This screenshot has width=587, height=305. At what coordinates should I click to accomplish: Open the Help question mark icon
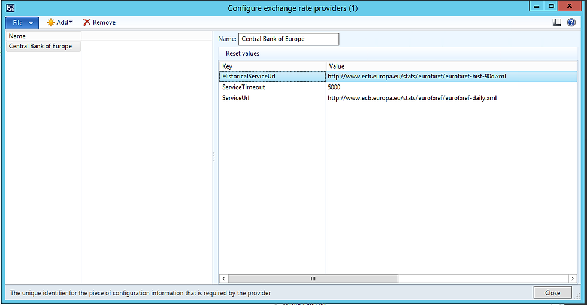[571, 23]
